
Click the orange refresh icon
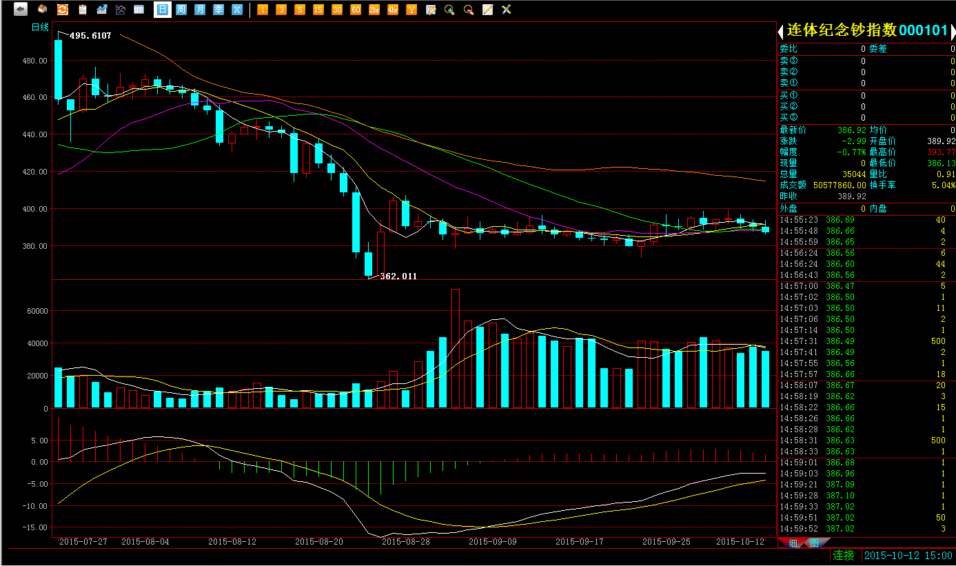(x=62, y=10)
